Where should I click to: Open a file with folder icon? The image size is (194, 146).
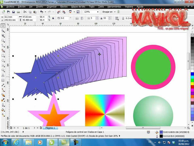click(x=8, y=12)
